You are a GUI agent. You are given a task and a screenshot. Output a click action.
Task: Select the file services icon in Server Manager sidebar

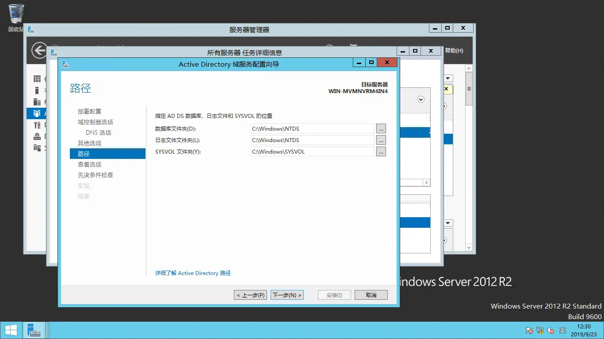pos(37,148)
